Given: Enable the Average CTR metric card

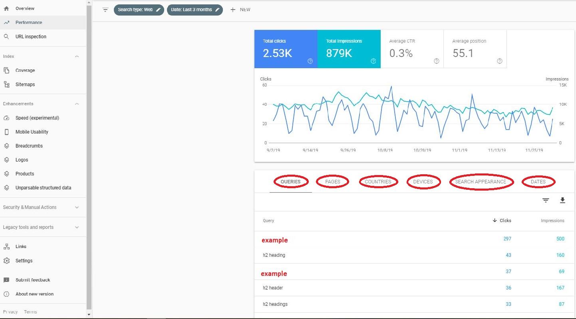Looking at the screenshot, I should click(412, 49).
